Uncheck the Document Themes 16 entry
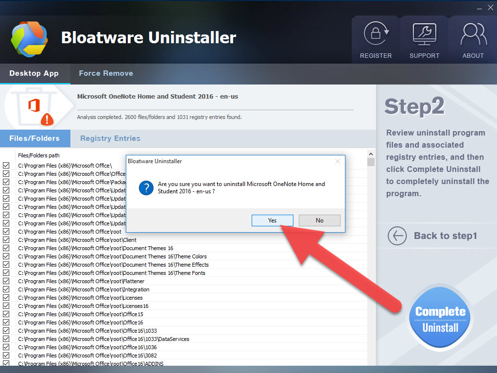 click(6, 248)
